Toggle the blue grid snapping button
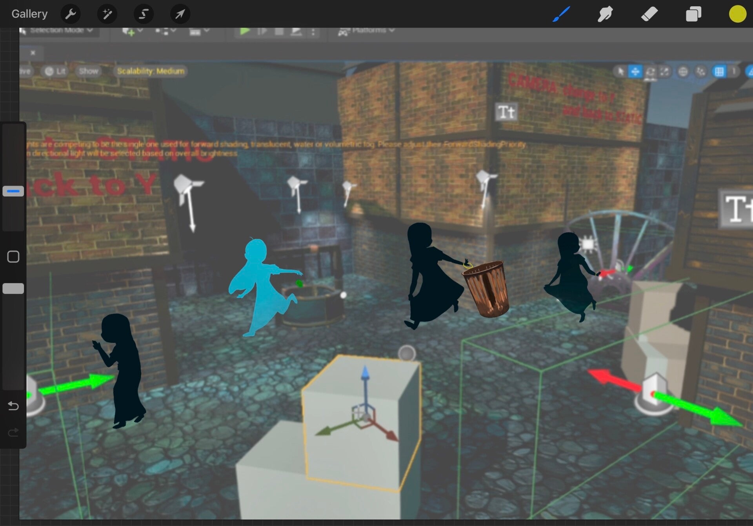Screen dimensions: 753x526 (719, 71)
